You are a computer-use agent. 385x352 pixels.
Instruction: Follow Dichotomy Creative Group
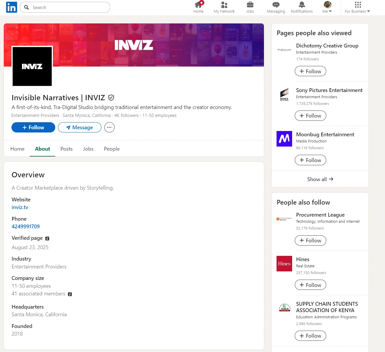310,71
